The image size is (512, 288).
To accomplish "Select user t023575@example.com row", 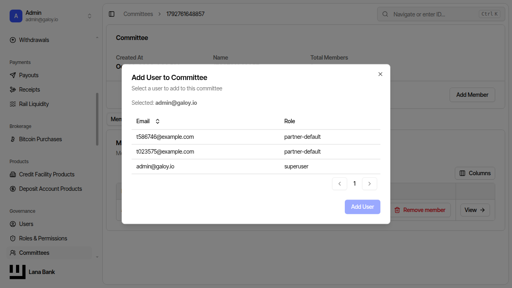I will [256, 152].
